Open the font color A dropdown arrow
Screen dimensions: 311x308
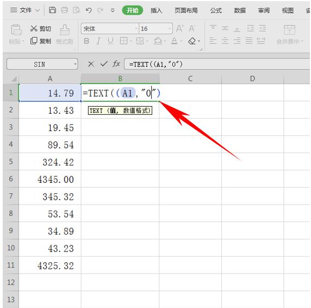[x=181, y=41]
